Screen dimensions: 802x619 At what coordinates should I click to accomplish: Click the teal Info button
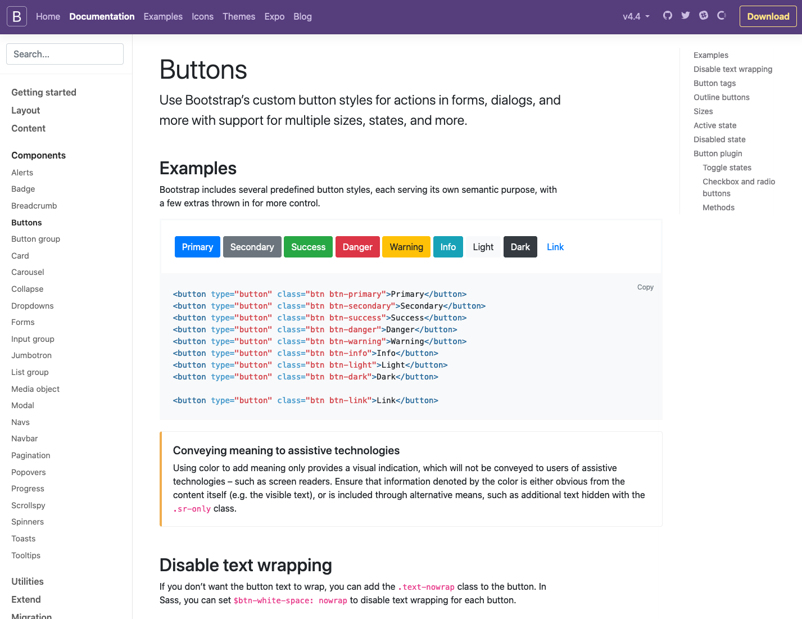click(x=448, y=247)
